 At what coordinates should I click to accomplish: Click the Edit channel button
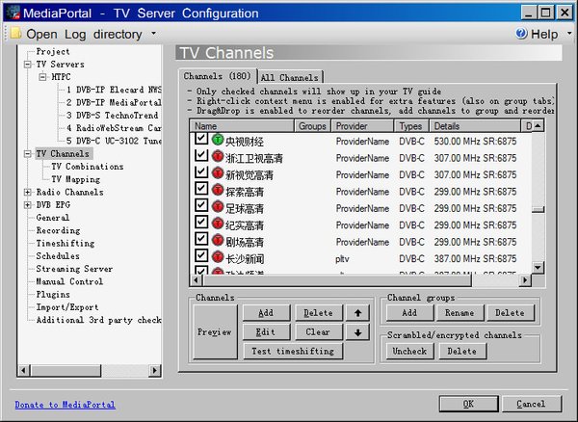coord(266,332)
